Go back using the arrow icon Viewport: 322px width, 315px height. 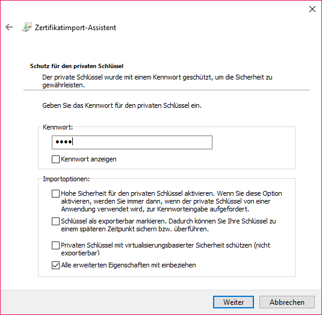click(x=9, y=27)
